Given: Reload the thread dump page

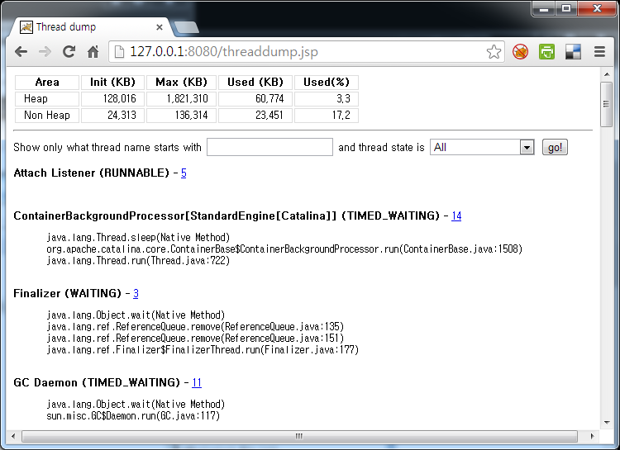Looking at the screenshot, I should tap(69, 52).
